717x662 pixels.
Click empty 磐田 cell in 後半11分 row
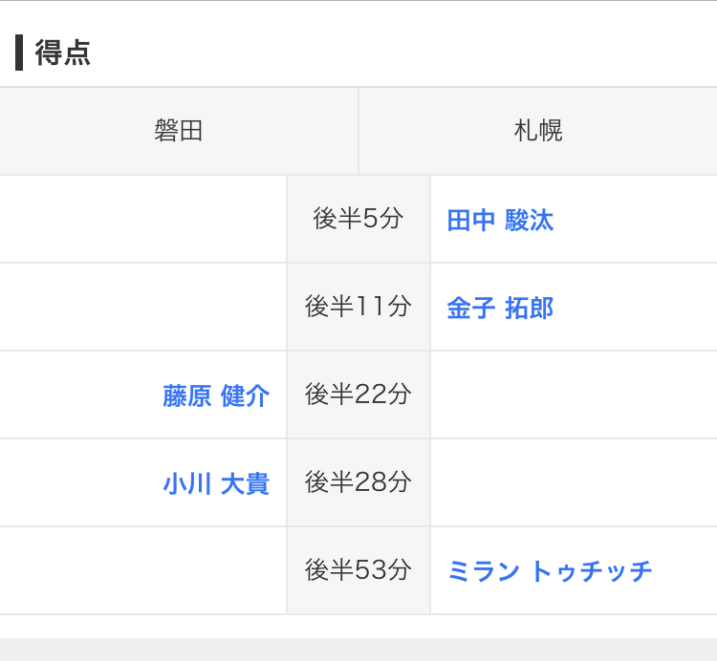[x=142, y=307]
